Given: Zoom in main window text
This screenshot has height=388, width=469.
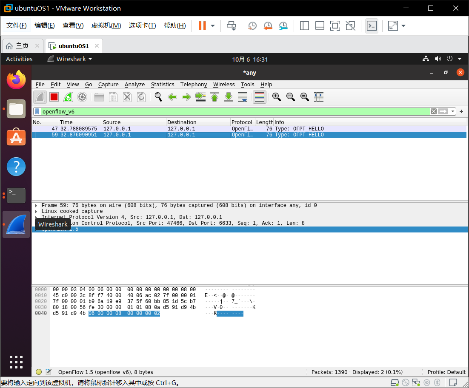Looking at the screenshot, I should 276,97.
